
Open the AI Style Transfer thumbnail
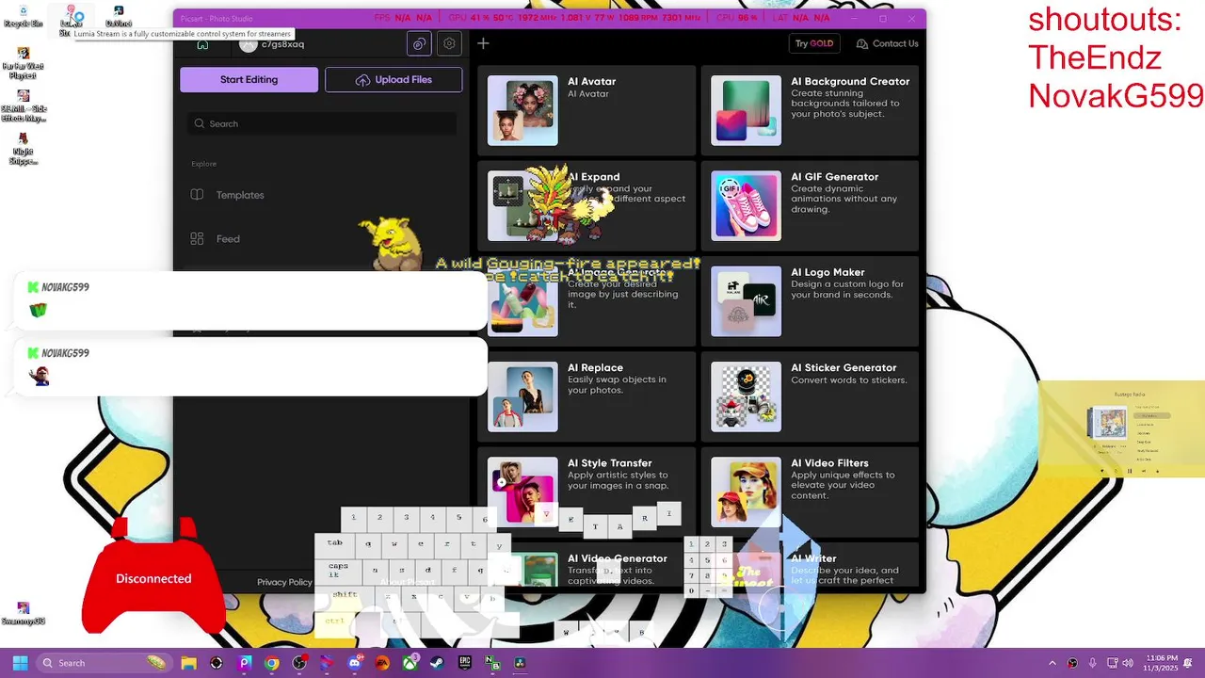click(x=522, y=492)
